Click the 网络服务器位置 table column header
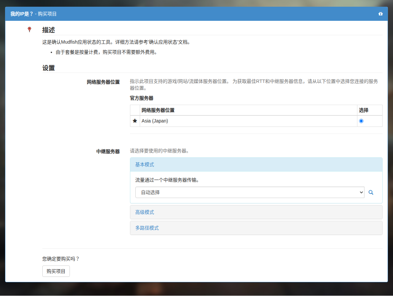The image size is (393, 296). point(248,110)
